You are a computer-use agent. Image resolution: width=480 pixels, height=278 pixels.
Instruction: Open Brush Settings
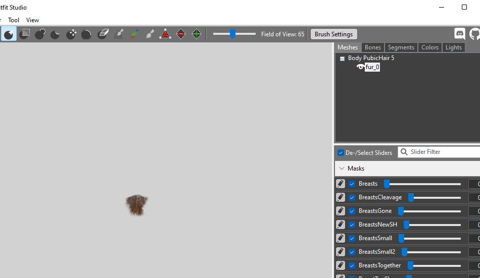(333, 34)
